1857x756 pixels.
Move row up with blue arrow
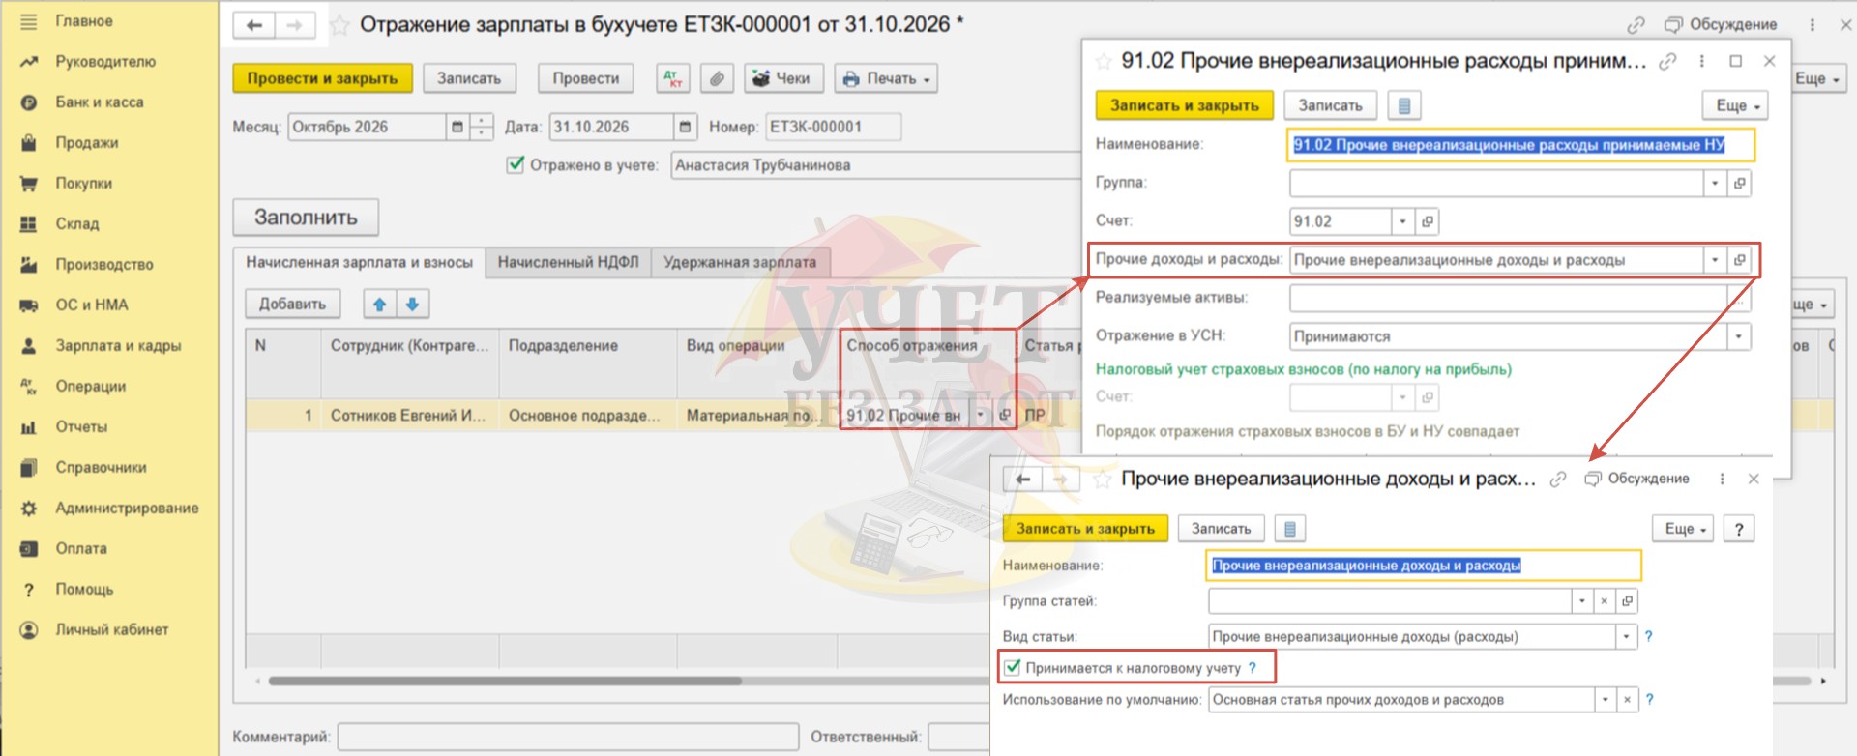(380, 305)
